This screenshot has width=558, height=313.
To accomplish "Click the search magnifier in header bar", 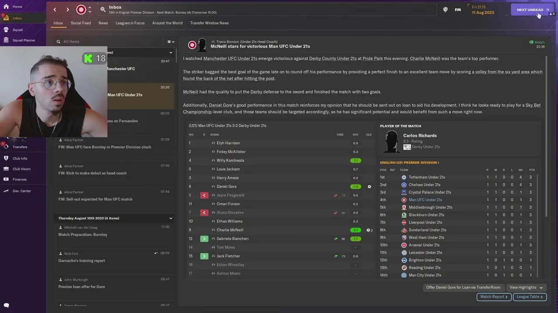I will coord(103,9).
